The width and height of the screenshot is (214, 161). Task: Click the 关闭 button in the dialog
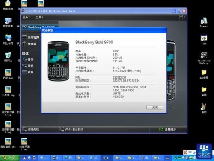click(155, 107)
